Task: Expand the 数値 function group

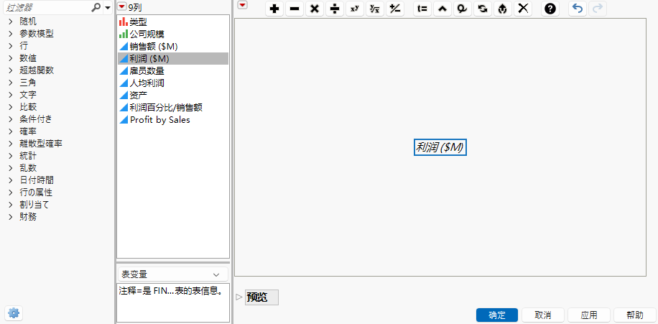Action: [x=11, y=58]
